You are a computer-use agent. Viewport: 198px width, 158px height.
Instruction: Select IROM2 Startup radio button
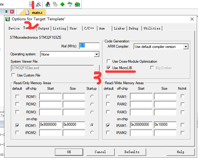click(92, 132)
